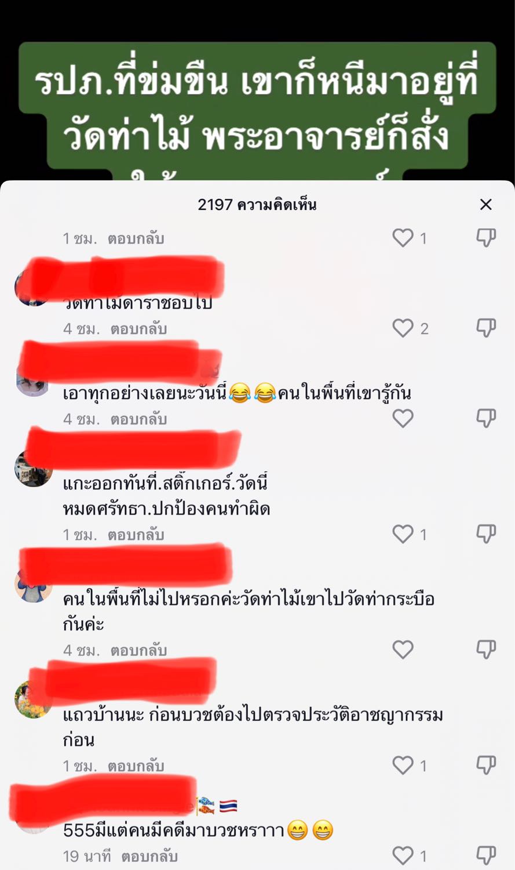515x870 pixels.
Task: Like the comment 555มีแต่คนมีคดีมาบวช
Action: [403, 855]
